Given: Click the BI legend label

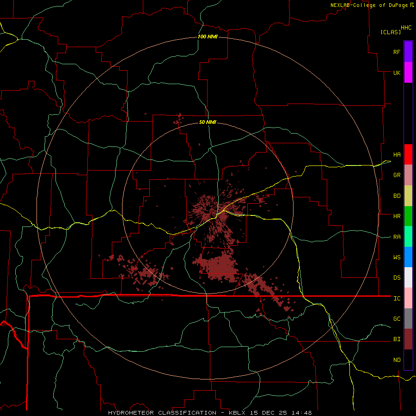Looking at the screenshot, I should pos(397,339).
